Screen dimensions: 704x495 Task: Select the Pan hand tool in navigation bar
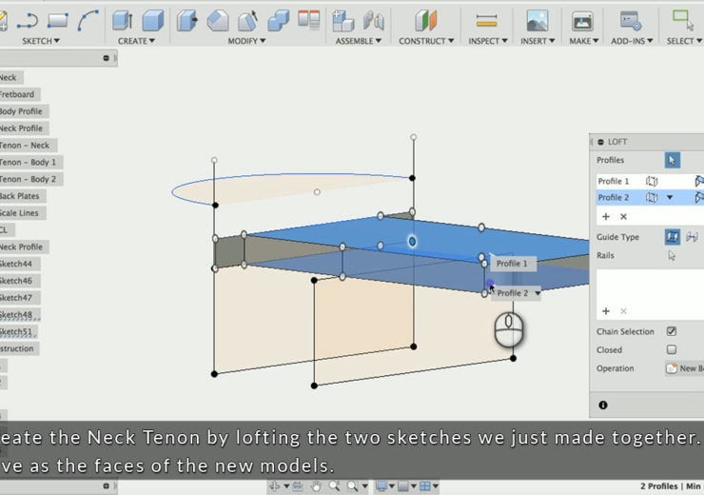(x=315, y=486)
